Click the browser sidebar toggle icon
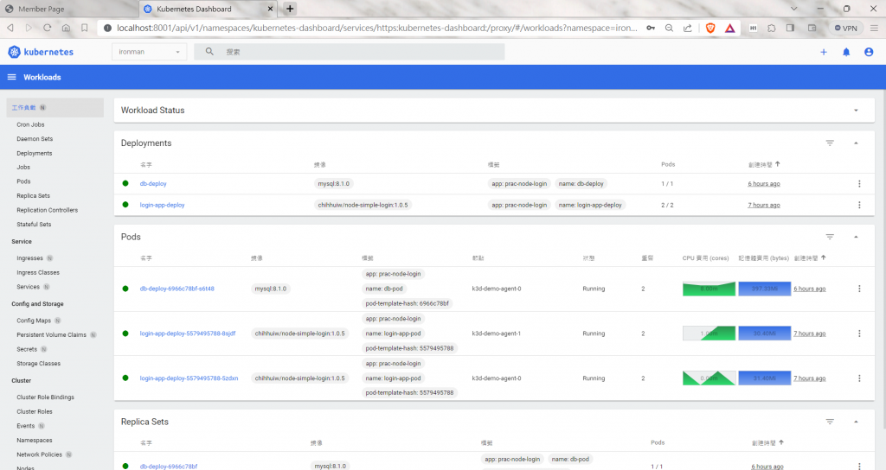Screen dimensions: 886x470 pyautogui.click(x=790, y=28)
